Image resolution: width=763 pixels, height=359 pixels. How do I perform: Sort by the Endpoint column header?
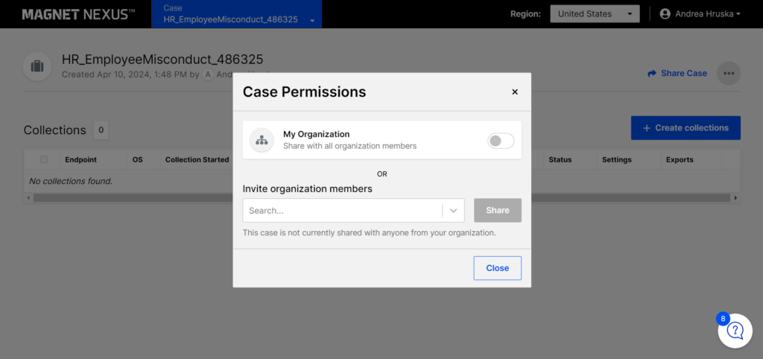pyautogui.click(x=80, y=159)
